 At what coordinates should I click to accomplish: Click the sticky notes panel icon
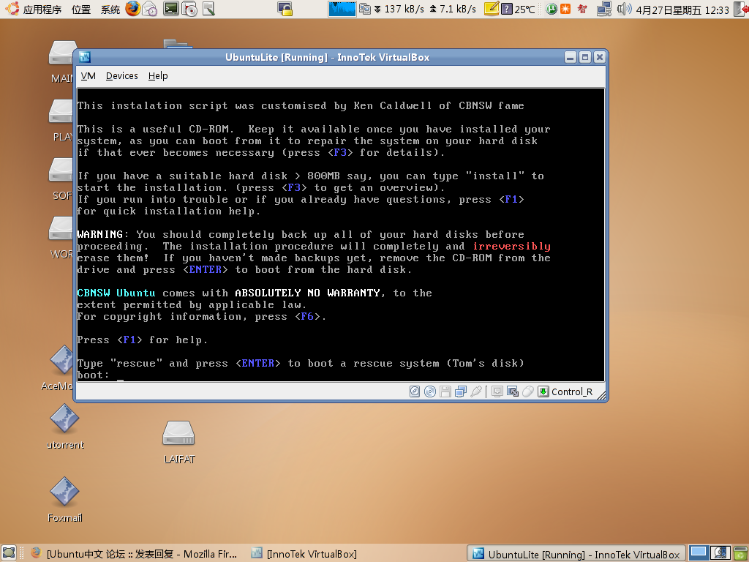pos(492,9)
